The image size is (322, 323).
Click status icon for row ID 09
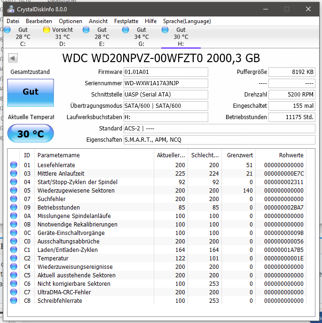[14, 207]
